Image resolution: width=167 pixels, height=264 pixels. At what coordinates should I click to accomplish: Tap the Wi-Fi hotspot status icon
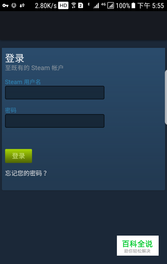73,5
